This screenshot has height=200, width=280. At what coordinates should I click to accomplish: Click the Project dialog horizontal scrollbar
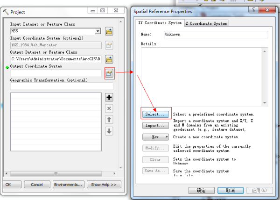tap(56, 173)
